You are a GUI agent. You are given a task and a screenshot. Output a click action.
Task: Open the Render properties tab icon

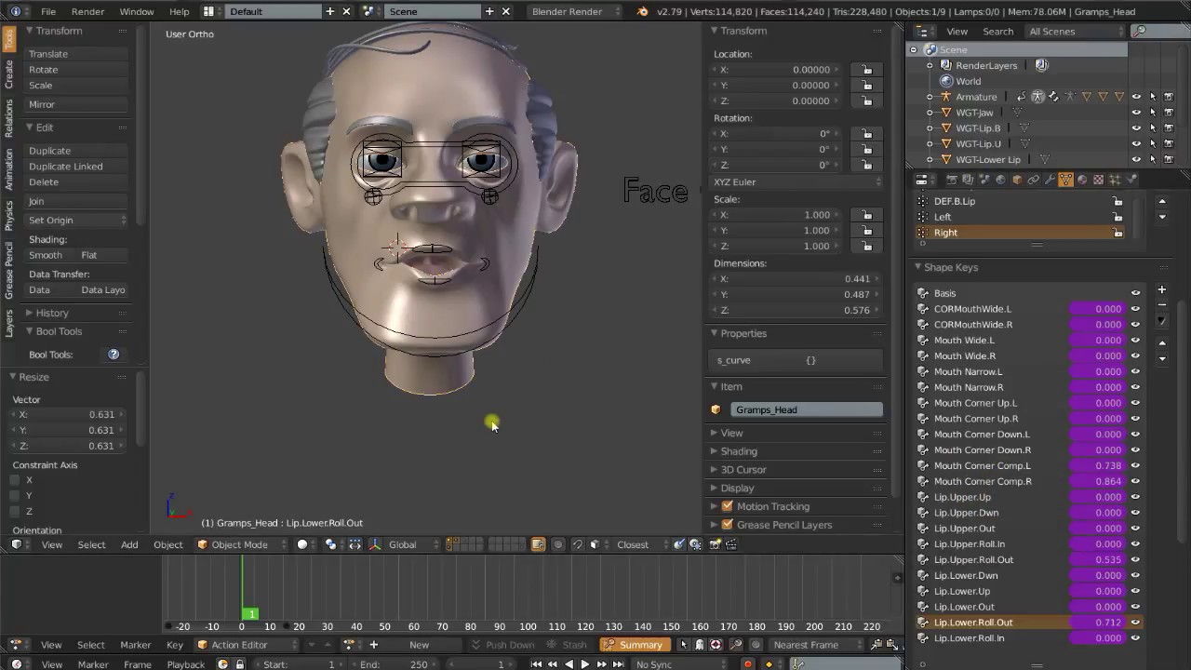tap(952, 180)
